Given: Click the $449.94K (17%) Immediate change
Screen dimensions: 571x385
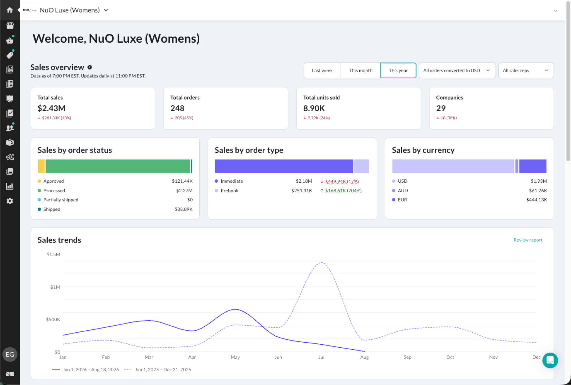Looking at the screenshot, I should [342, 181].
